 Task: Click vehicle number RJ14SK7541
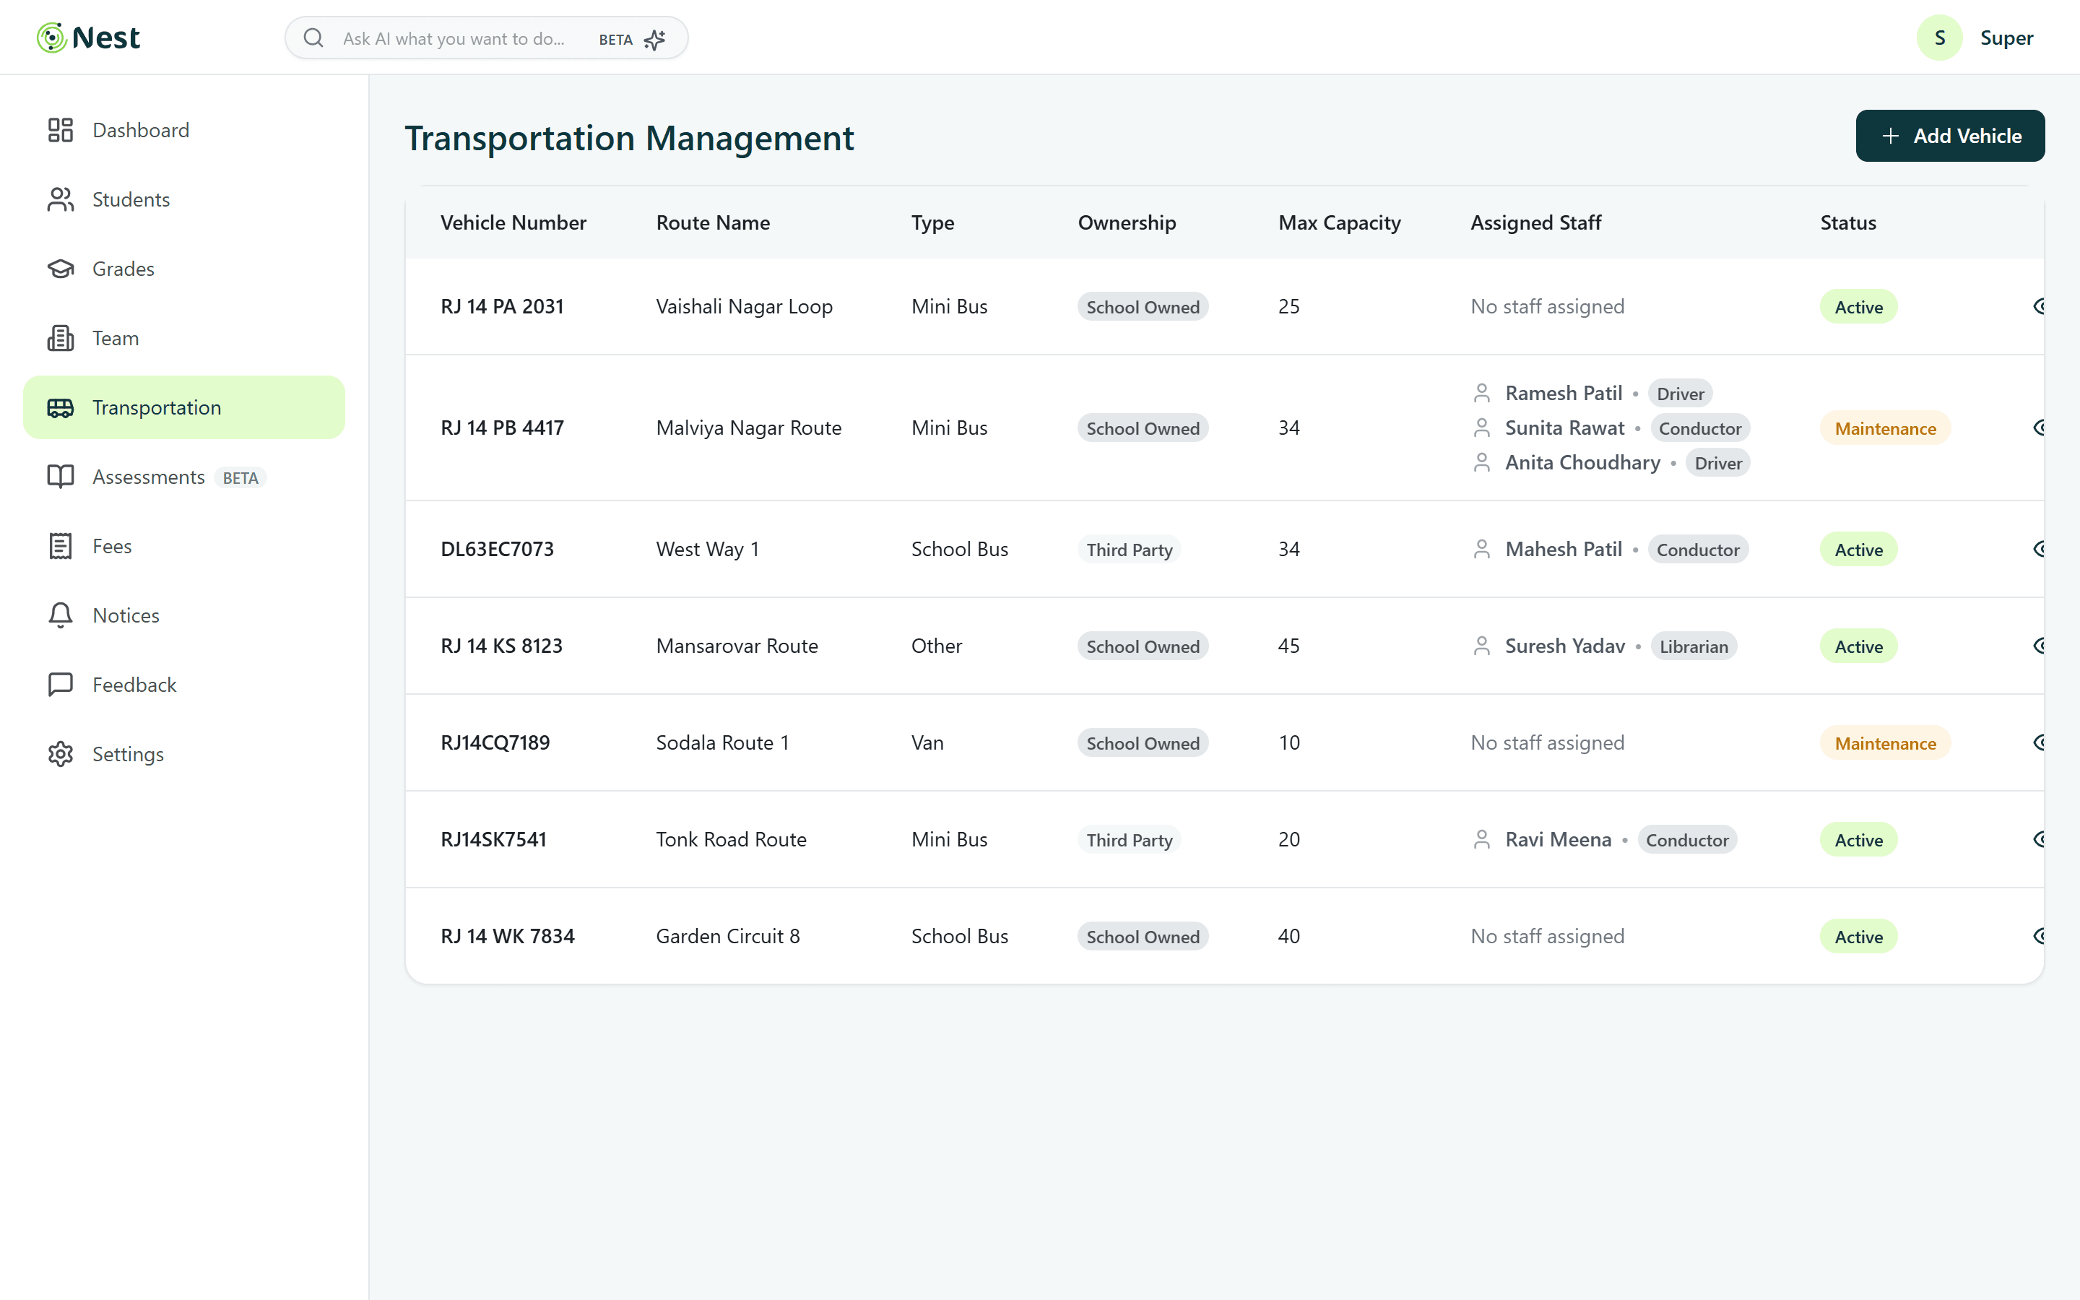coord(493,839)
